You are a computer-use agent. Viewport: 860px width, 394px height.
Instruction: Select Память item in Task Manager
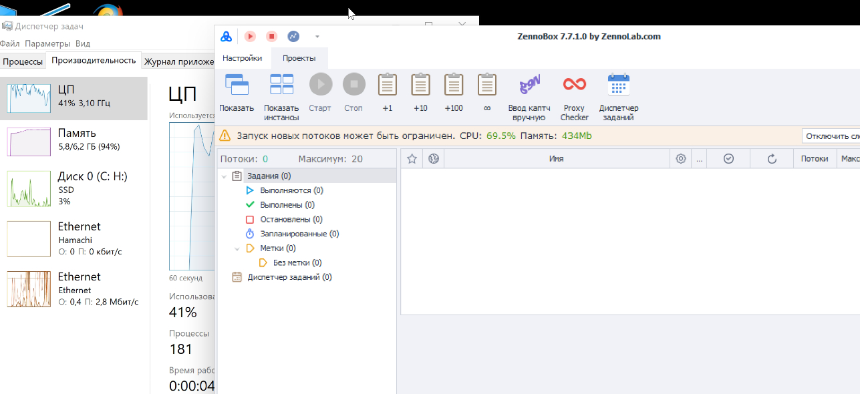coord(74,140)
